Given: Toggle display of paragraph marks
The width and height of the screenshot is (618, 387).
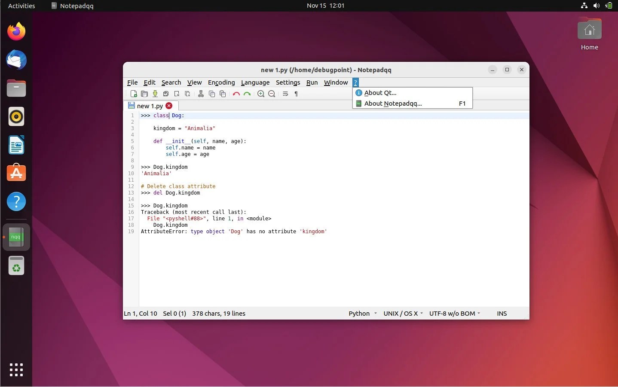Looking at the screenshot, I should 296,94.
